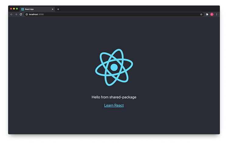This screenshot has height=145, width=228.
Task: Open a new tab with plus button
Action: pyautogui.click(x=58, y=9)
